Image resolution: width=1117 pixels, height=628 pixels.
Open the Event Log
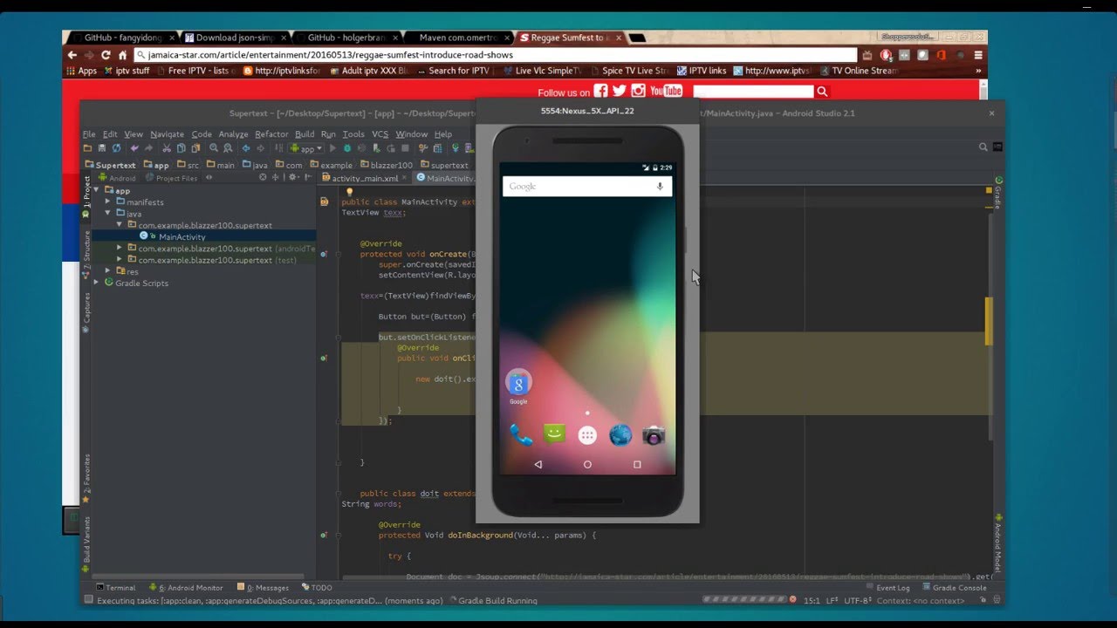(x=887, y=588)
